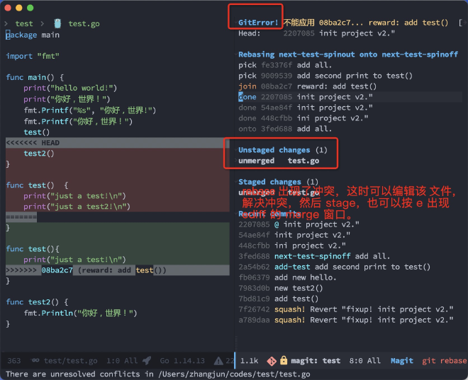Select the test folder breadcrumb
Image resolution: width=468 pixels, height=380 pixels.
[x=24, y=24]
